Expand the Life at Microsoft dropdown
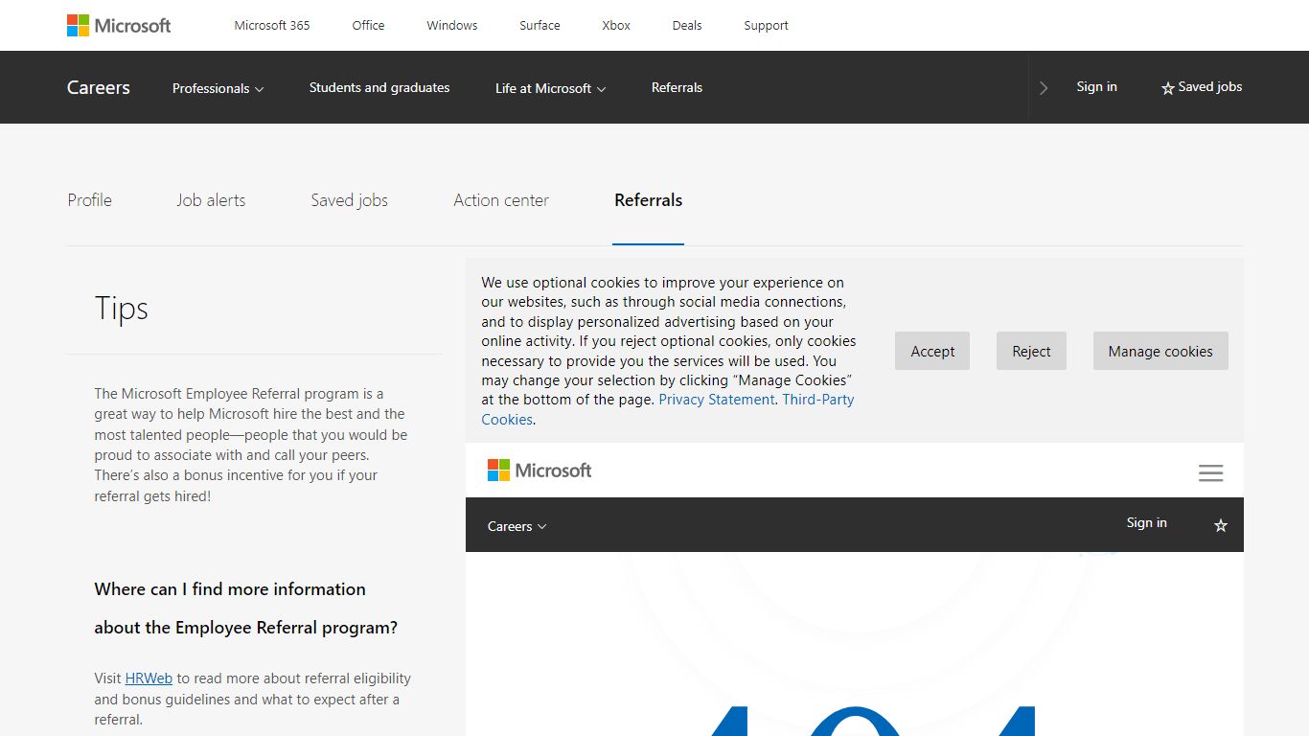This screenshot has height=736, width=1309. click(x=551, y=88)
